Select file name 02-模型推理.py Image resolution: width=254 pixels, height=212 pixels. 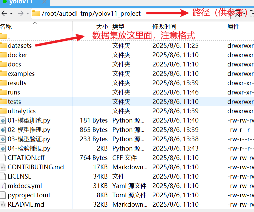click(29, 130)
